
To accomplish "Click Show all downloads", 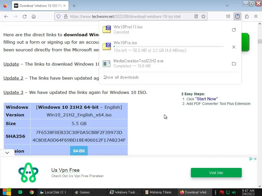I will (121, 77).
